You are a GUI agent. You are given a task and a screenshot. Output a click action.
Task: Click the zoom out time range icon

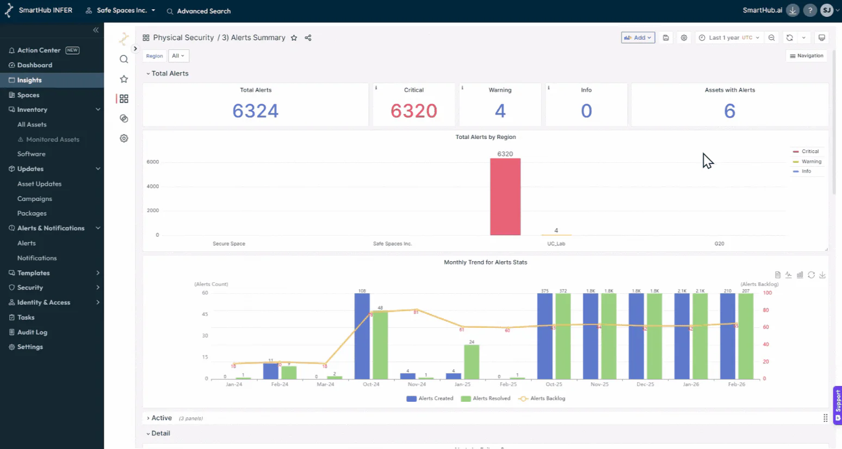771,38
